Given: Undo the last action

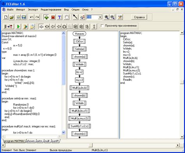Looking at the screenshot, I should tap(32, 17).
